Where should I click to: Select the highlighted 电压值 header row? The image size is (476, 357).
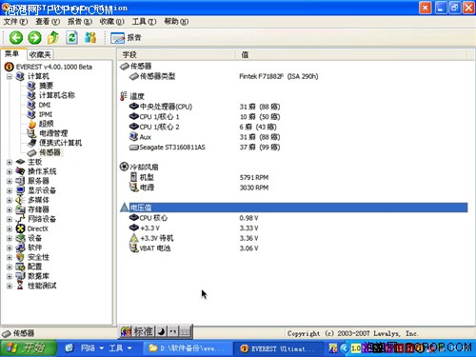(293, 208)
